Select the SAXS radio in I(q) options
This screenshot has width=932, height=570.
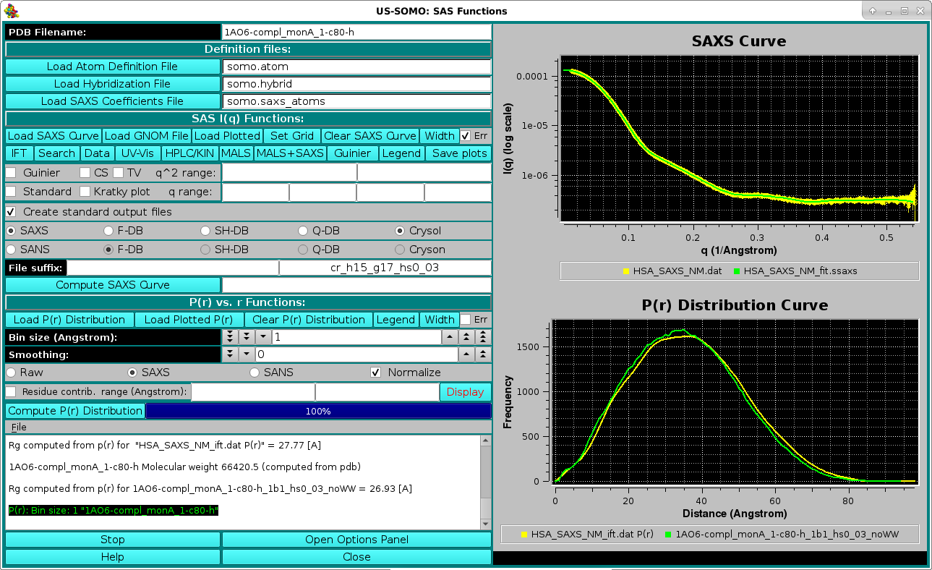pyautogui.click(x=11, y=231)
